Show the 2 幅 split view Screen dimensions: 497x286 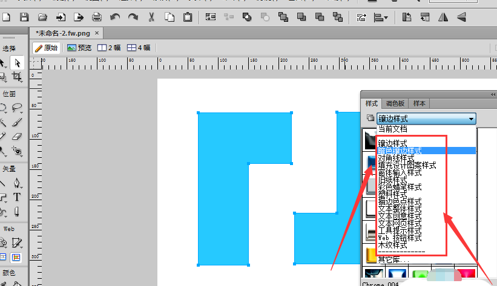[109, 48]
